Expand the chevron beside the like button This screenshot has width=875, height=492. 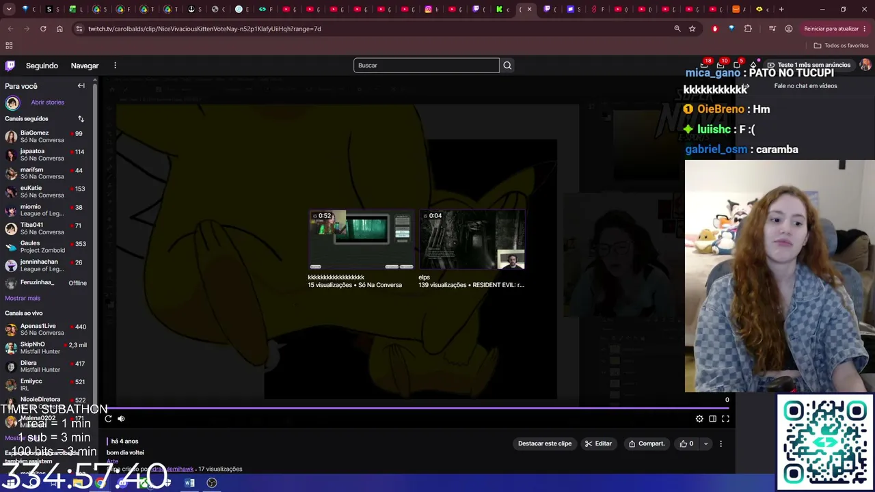click(x=705, y=443)
